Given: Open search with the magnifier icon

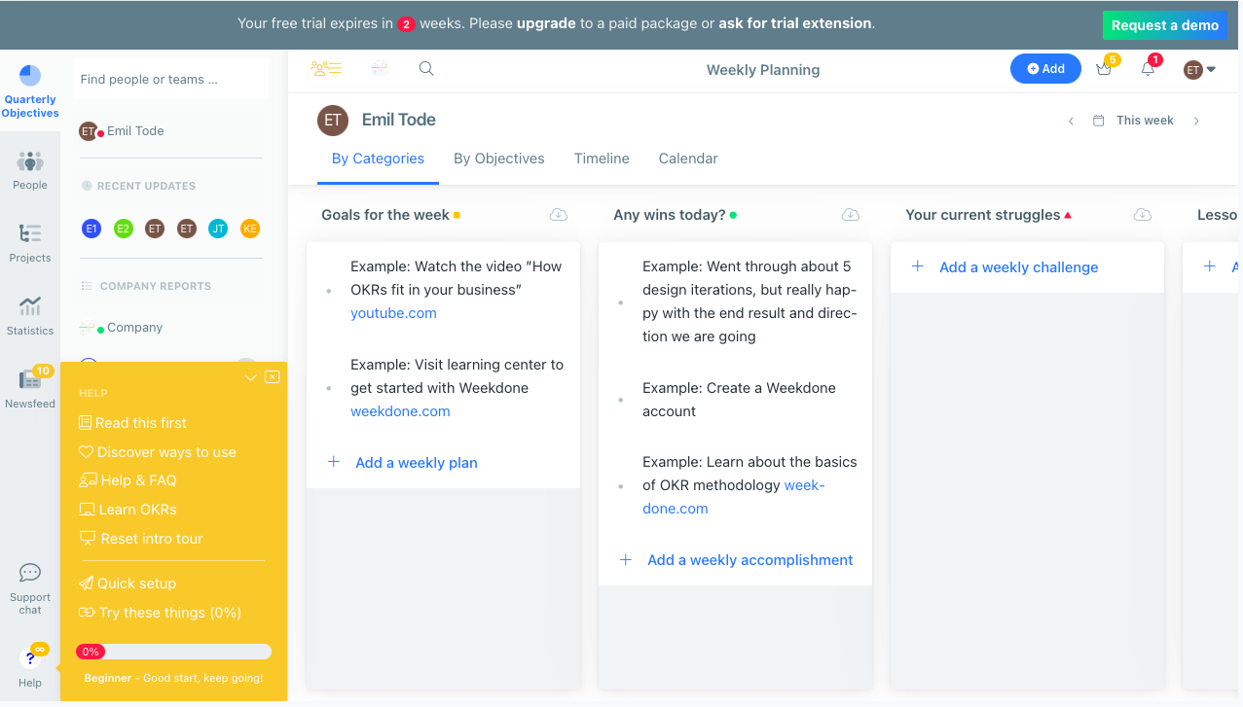Looking at the screenshot, I should [426, 68].
